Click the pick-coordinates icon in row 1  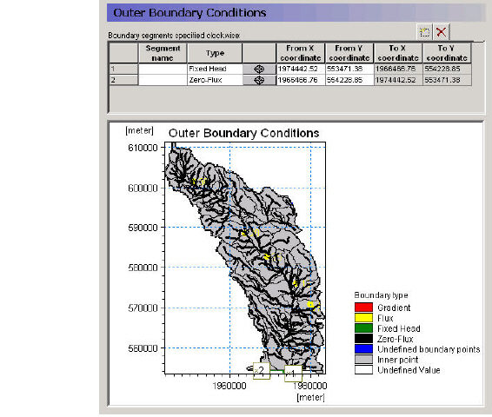tap(259, 69)
